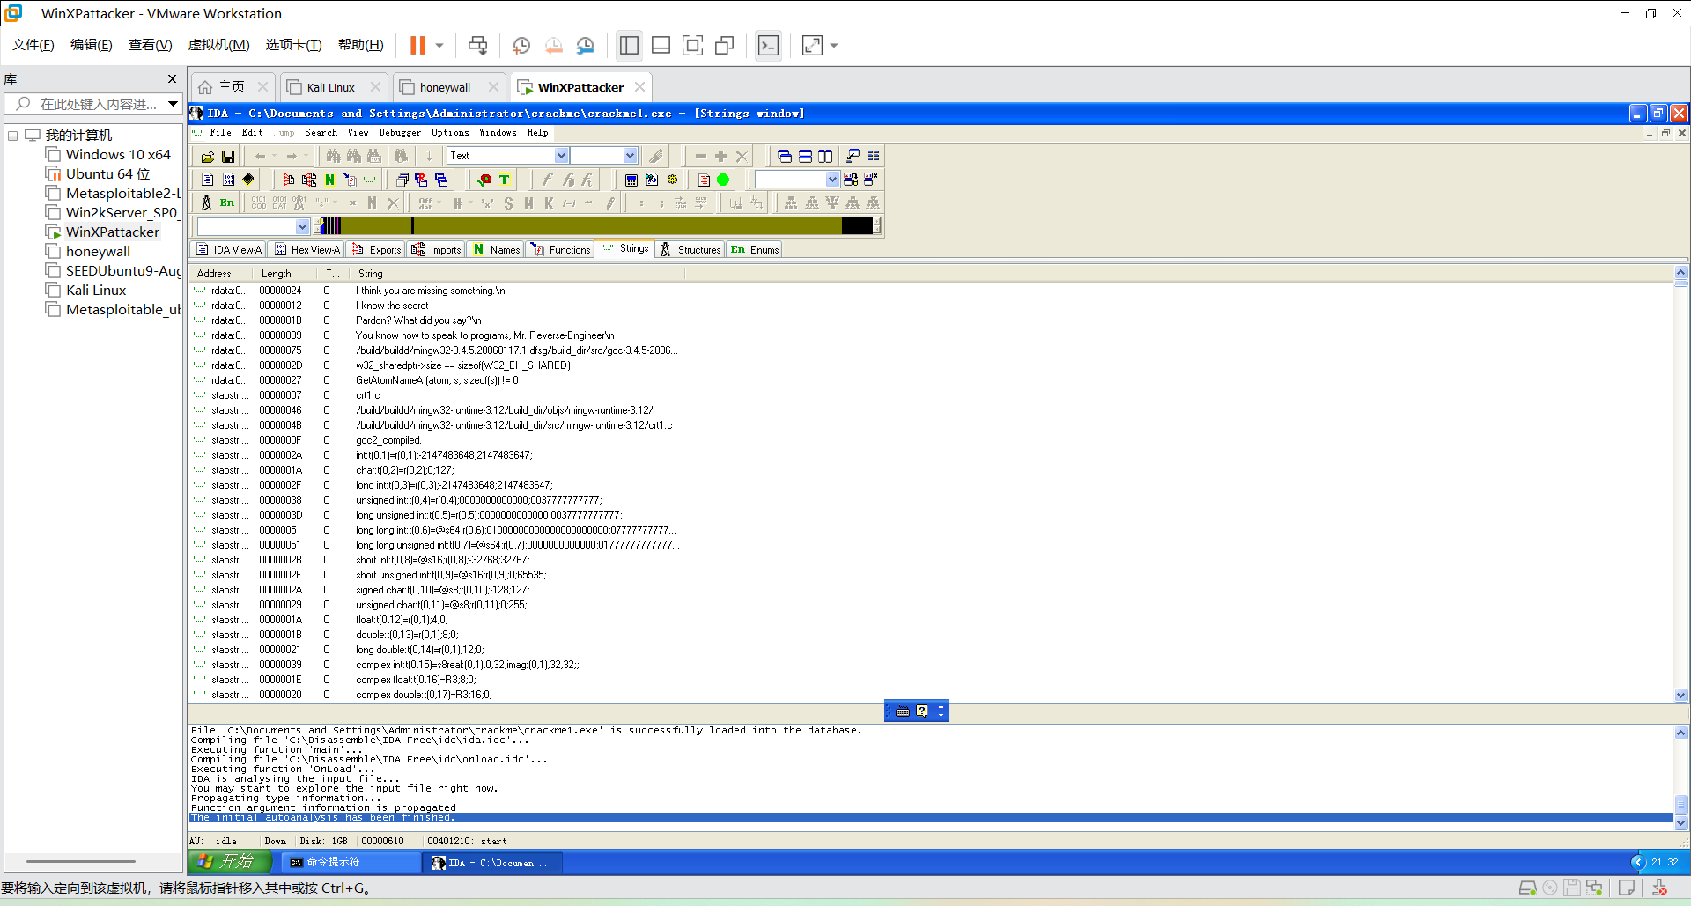The width and height of the screenshot is (1691, 906).
Task: Toggle the thumbnail bar view
Action: point(661,45)
